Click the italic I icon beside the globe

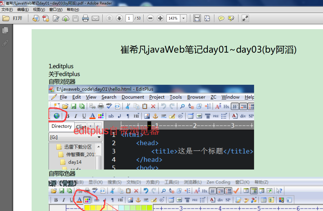76,116
